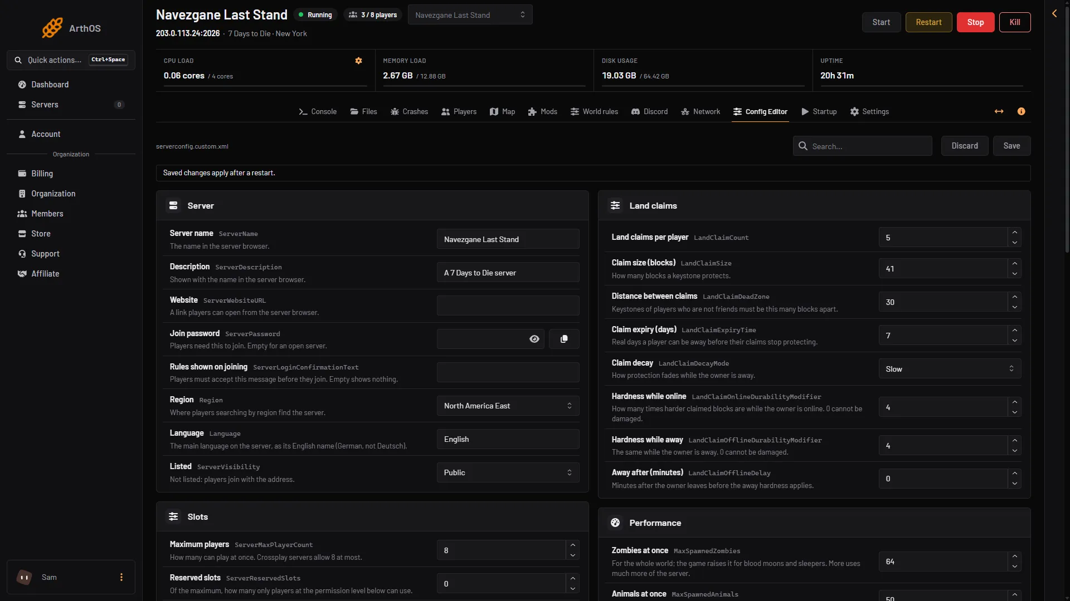Click the config Search field
The image size is (1070, 601).
point(862,146)
